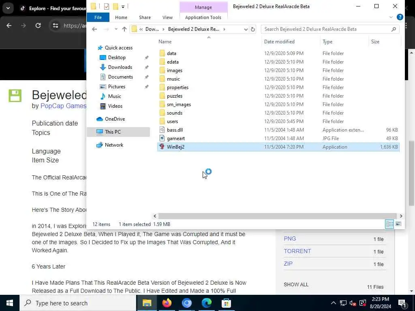
Task: Open recent locations dropdown arrow
Action: 116,29
